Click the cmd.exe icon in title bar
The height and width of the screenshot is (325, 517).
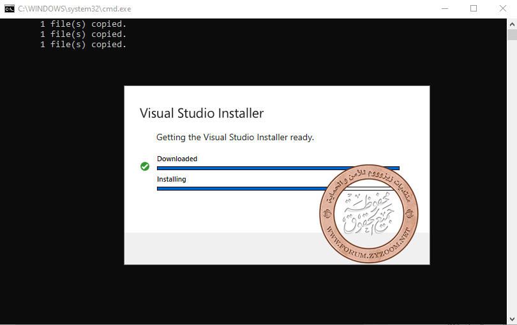pos(9,8)
